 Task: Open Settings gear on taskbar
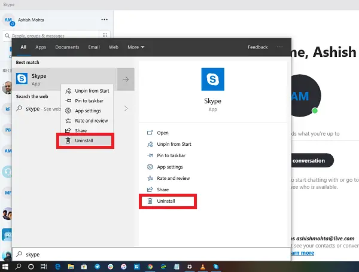[189, 267]
